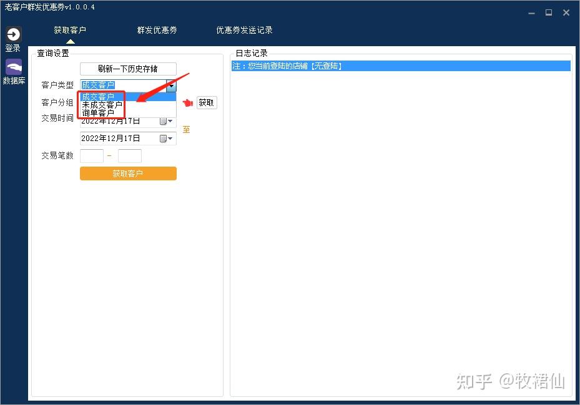This screenshot has width=580, height=405.
Task: Select 未成交客户 in the dropdown list
Action: click(128, 105)
